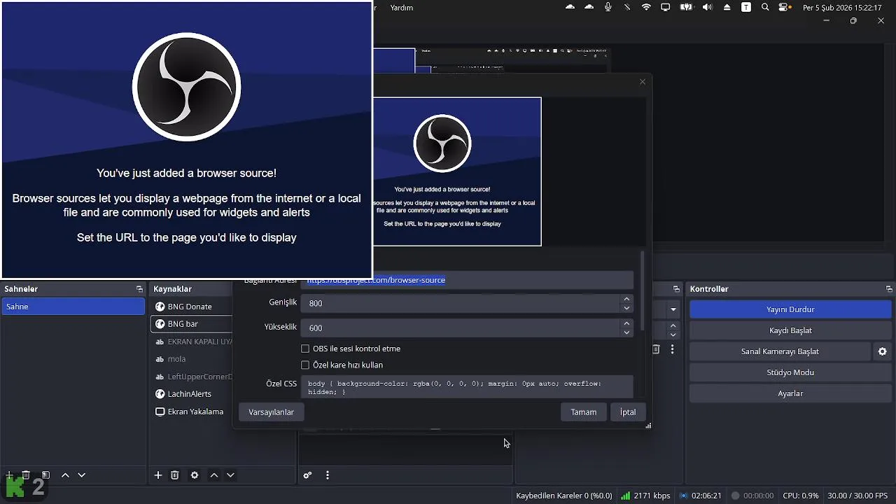Open Spotlight search magnifier in menu bar
The height and width of the screenshot is (504, 896).
pos(765,7)
